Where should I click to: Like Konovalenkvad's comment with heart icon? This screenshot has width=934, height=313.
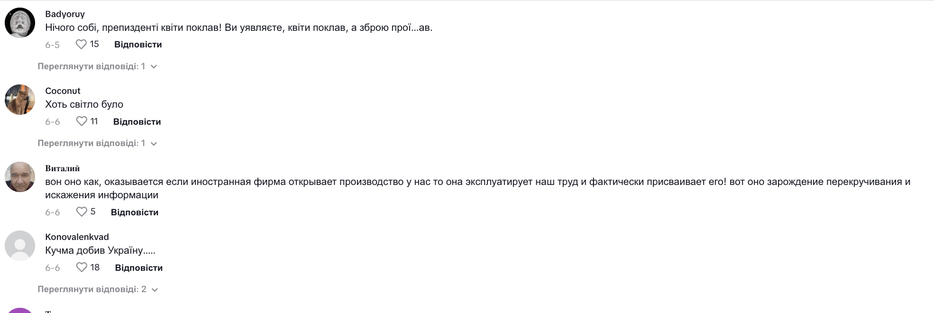[x=82, y=267]
